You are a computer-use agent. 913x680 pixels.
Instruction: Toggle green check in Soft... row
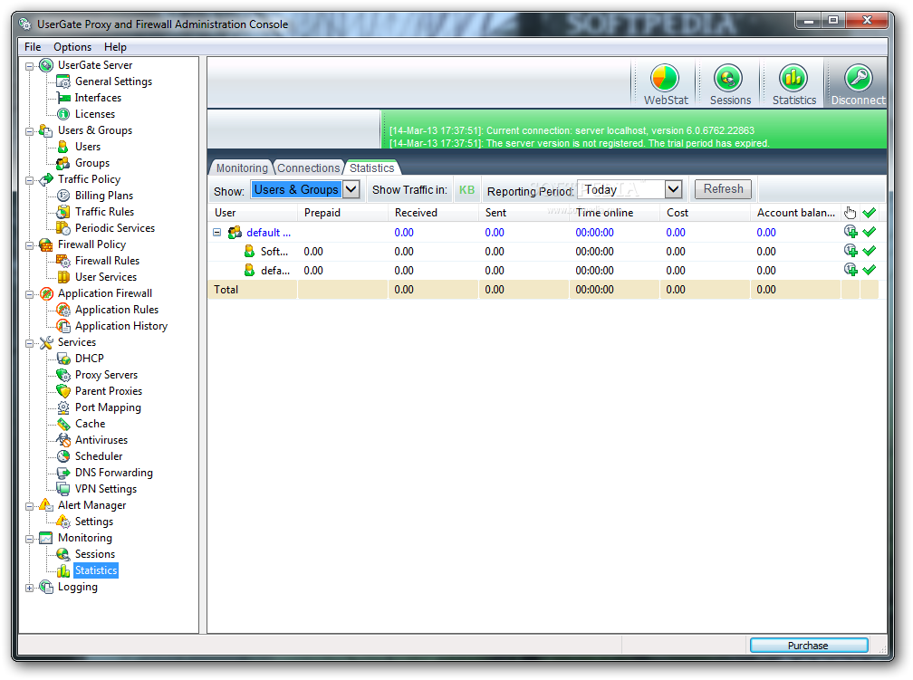[870, 251]
